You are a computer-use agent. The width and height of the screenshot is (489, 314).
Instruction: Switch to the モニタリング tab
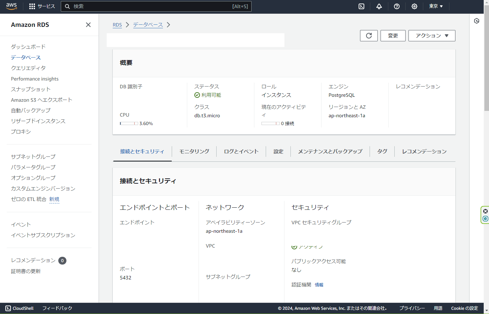click(194, 152)
